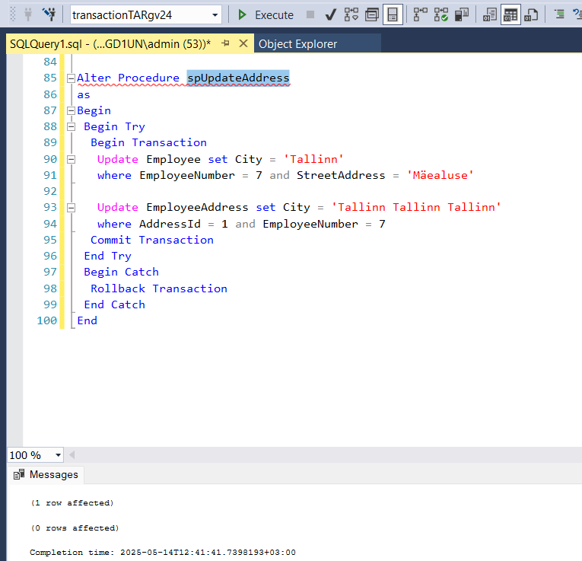Screen dimensions: 582x561
Task: Open the 100 % zoom dropdown
Action: [x=58, y=455]
